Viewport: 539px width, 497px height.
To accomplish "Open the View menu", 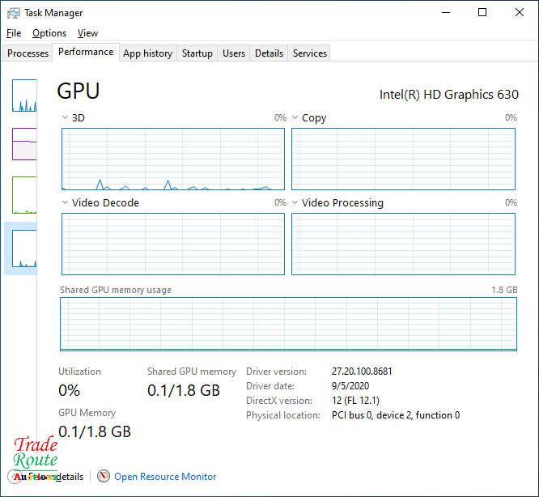I will click(87, 33).
